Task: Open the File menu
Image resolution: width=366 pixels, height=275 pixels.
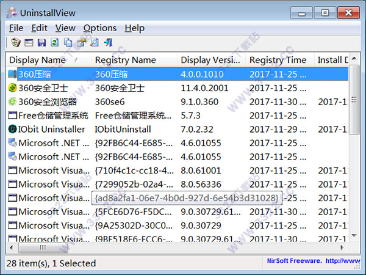Action: pos(16,28)
